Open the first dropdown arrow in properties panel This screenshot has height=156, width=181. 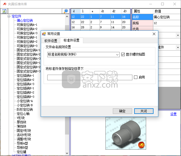(178, 35)
